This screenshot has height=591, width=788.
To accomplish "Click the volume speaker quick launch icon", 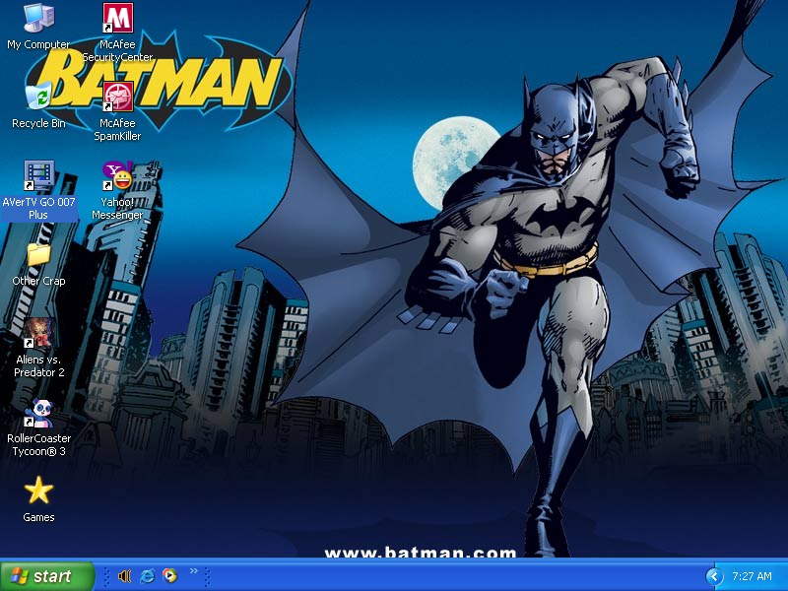I will coord(124,576).
